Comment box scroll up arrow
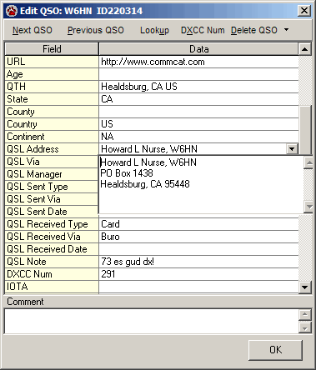The height and width of the screenshot is (370, 316). [305, 314]
